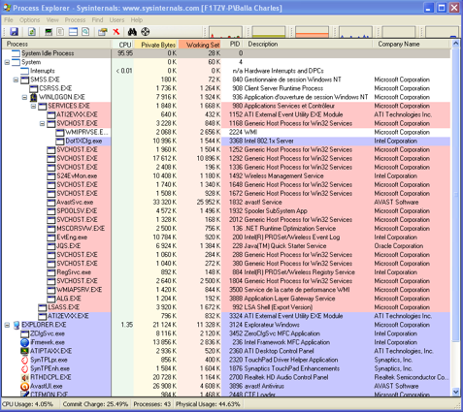This screenshot has height=412, width=463.
Task: Click the WINLOGON.EXE process icon
Action: [33, 97]
